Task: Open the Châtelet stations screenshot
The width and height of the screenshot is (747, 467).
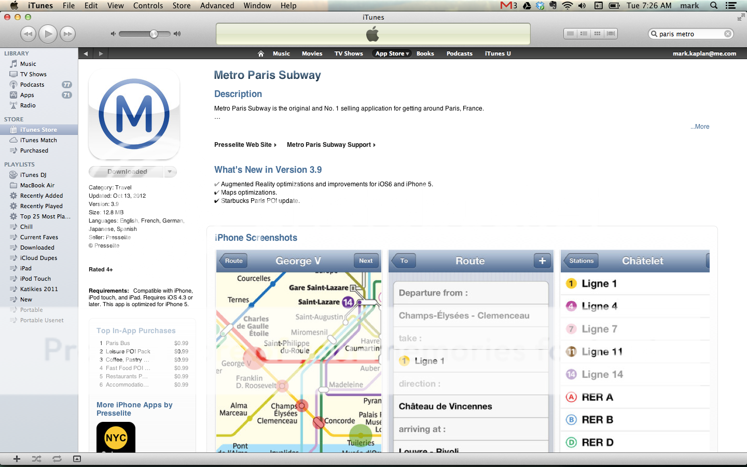Action: coord(635,351)
